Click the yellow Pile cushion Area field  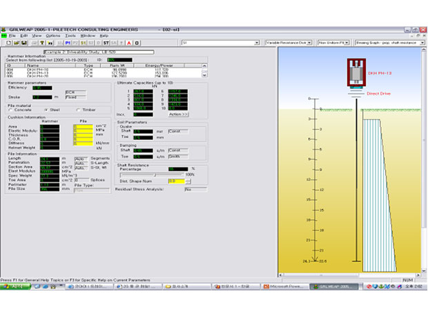pos(83,126)
